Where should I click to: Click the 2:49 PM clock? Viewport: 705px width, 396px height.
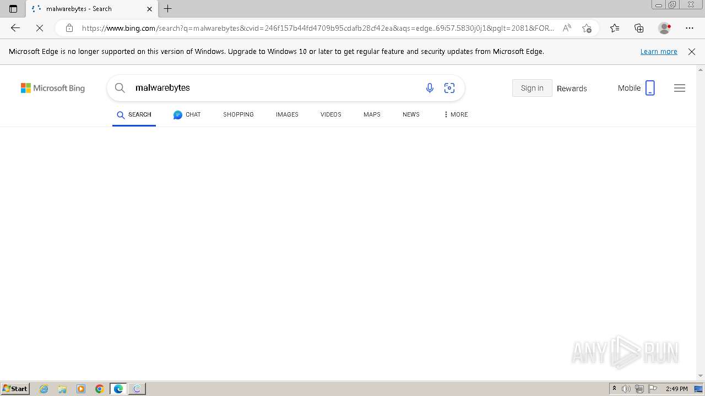click(x=676, y=389)
